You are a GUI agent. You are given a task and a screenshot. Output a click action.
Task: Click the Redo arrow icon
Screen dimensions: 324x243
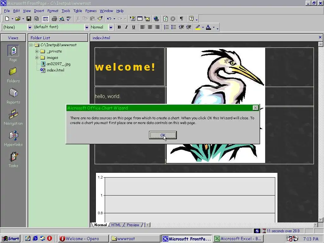(x=120, y=19)
